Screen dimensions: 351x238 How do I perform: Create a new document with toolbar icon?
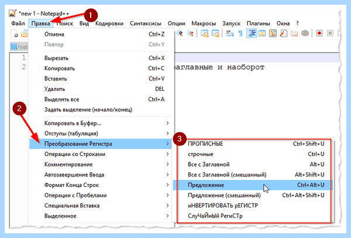point(15,33)
